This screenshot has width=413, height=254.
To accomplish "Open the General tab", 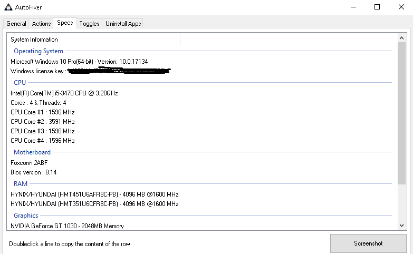I will pos(16,24).
